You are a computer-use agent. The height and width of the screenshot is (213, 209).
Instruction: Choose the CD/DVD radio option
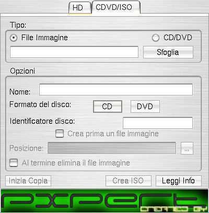(x=155, y=38)
